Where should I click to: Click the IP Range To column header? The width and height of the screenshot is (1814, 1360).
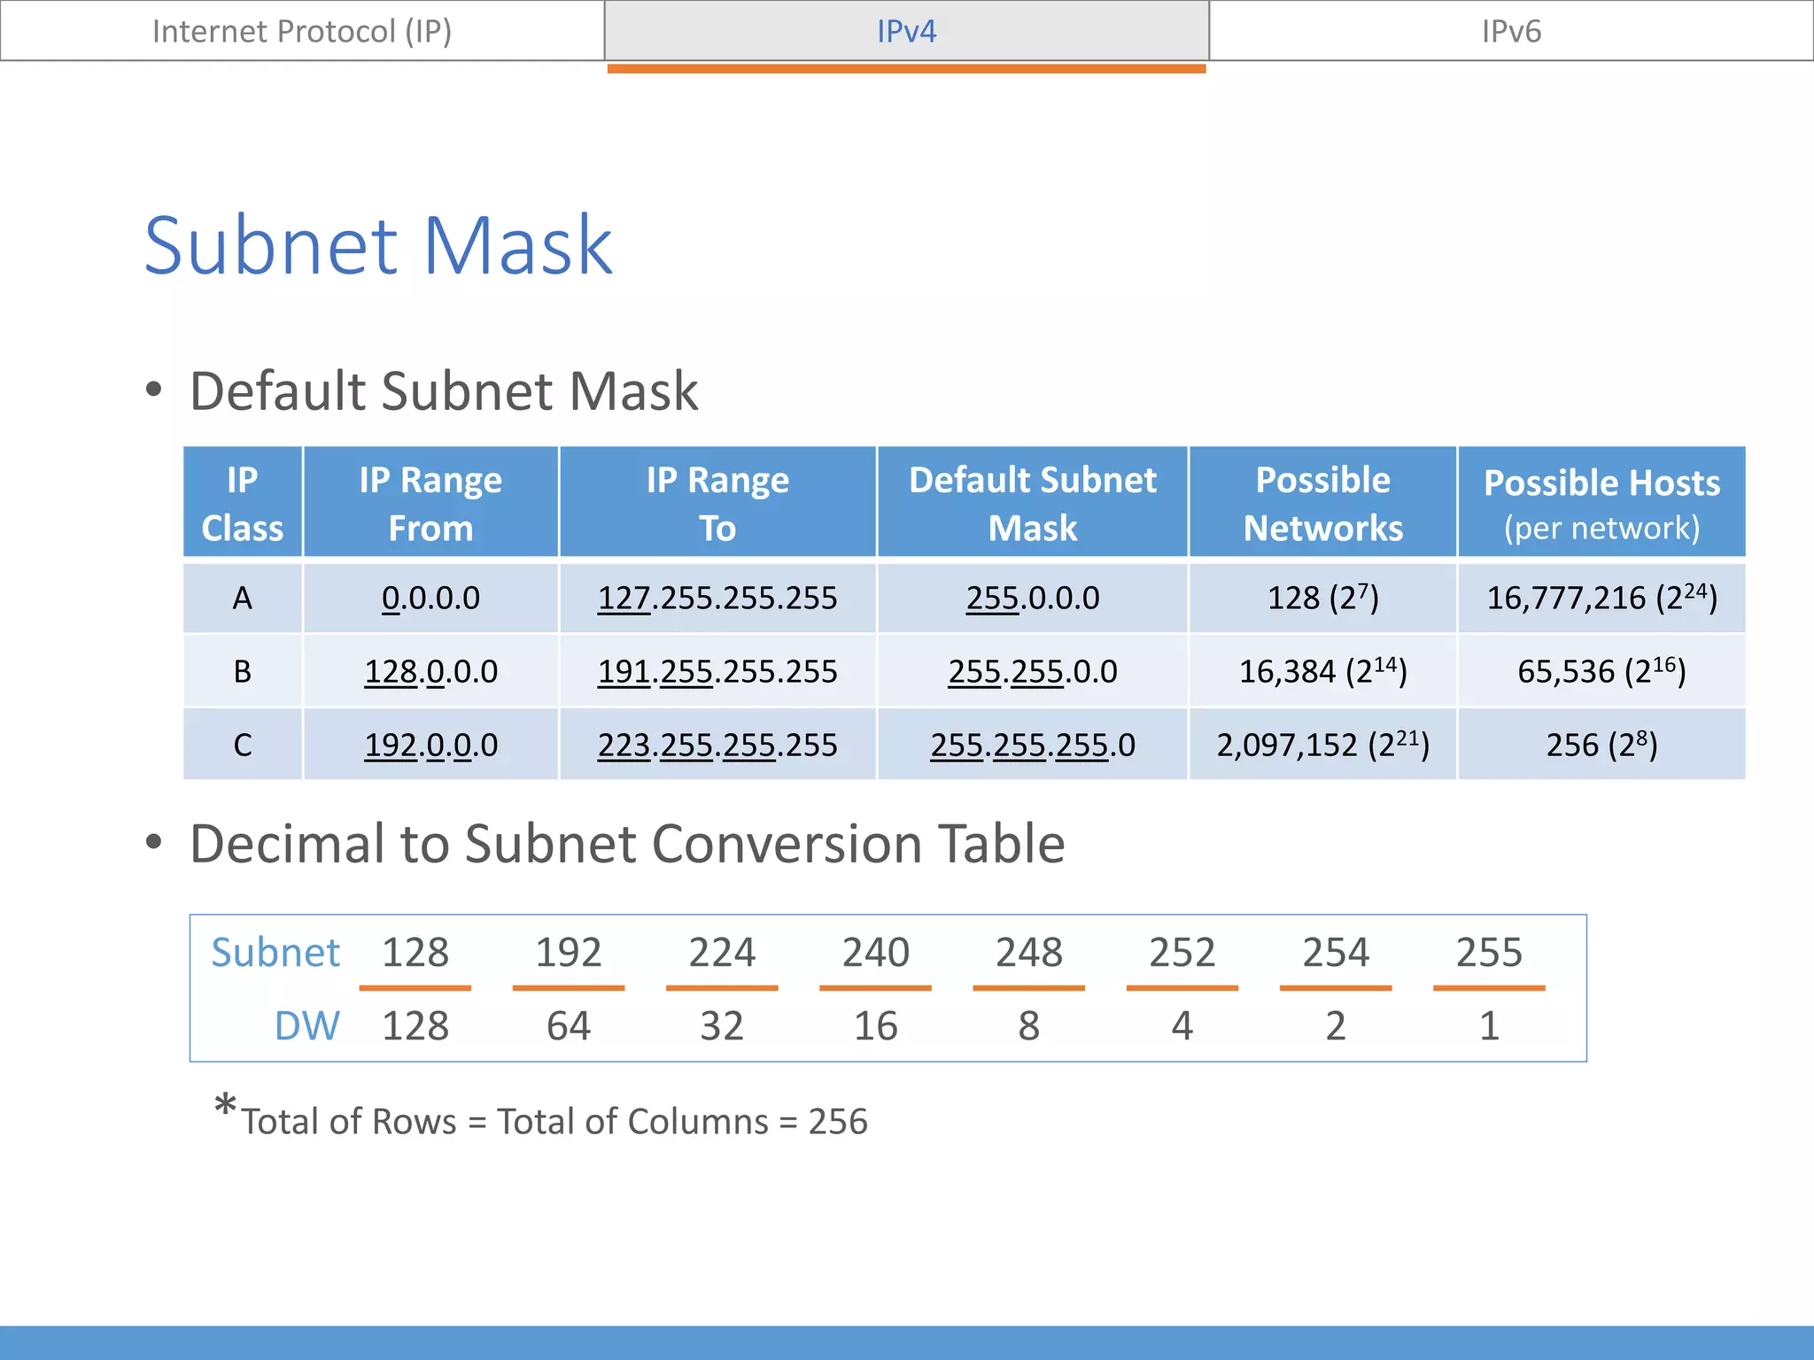pyautogui.click(x=717, y=503)
